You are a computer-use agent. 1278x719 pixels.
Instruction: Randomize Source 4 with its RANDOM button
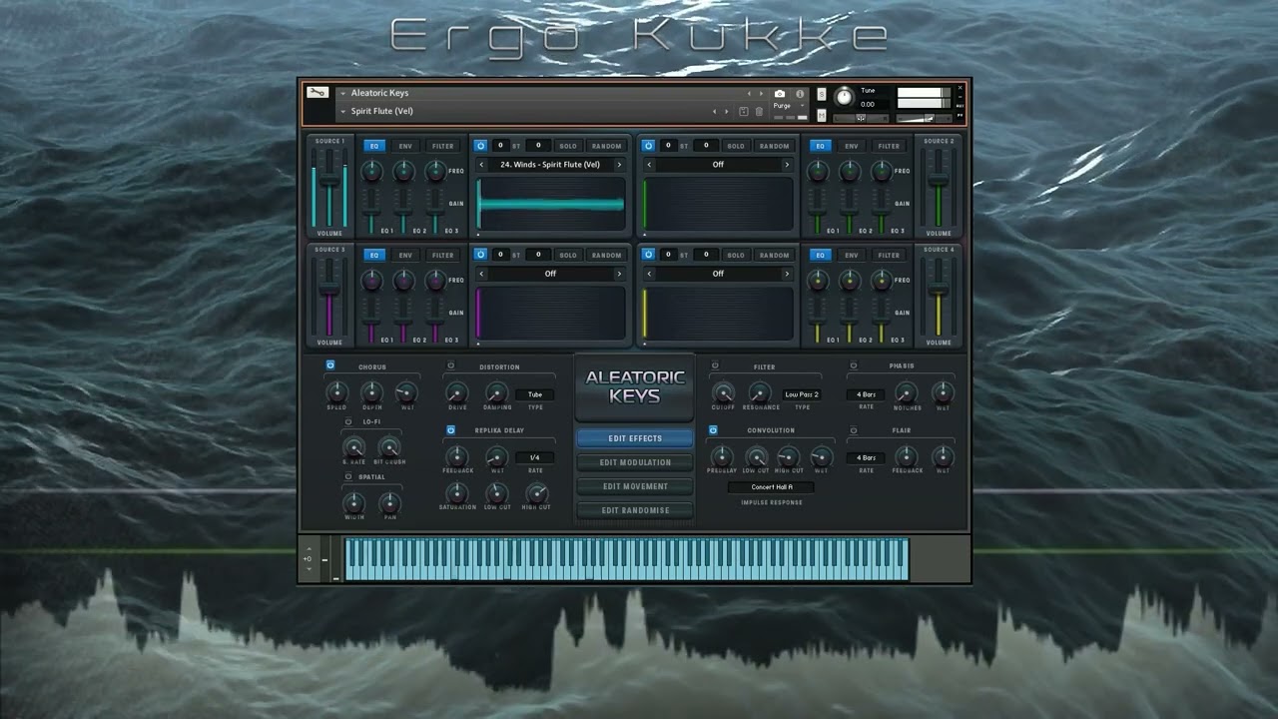point(774,255)
